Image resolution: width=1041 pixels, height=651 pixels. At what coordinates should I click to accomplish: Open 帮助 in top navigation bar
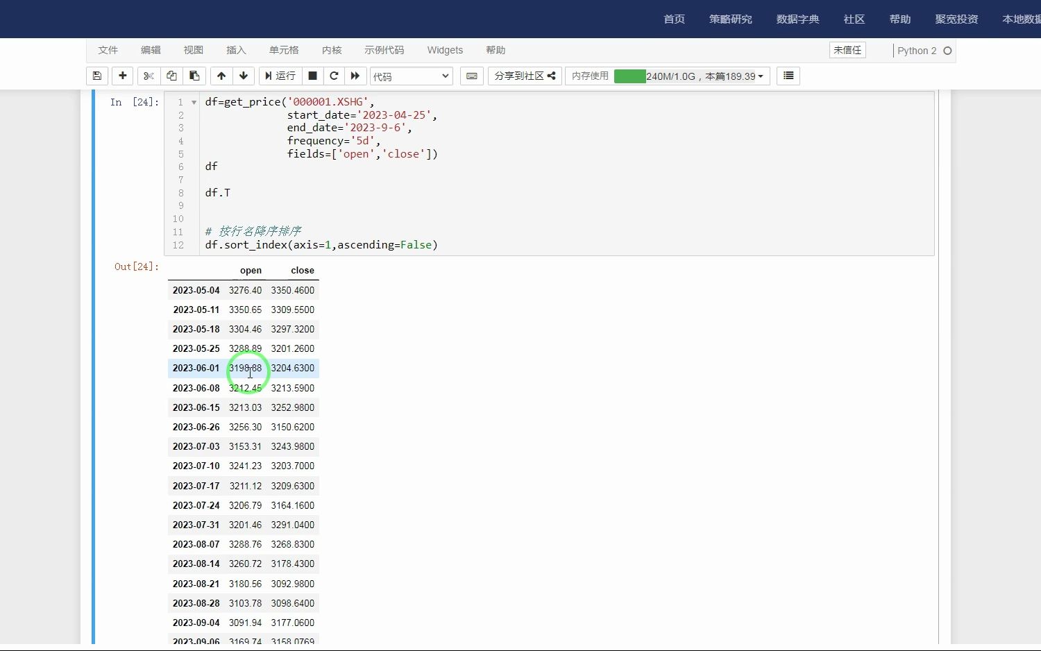(x=899, y=19)
